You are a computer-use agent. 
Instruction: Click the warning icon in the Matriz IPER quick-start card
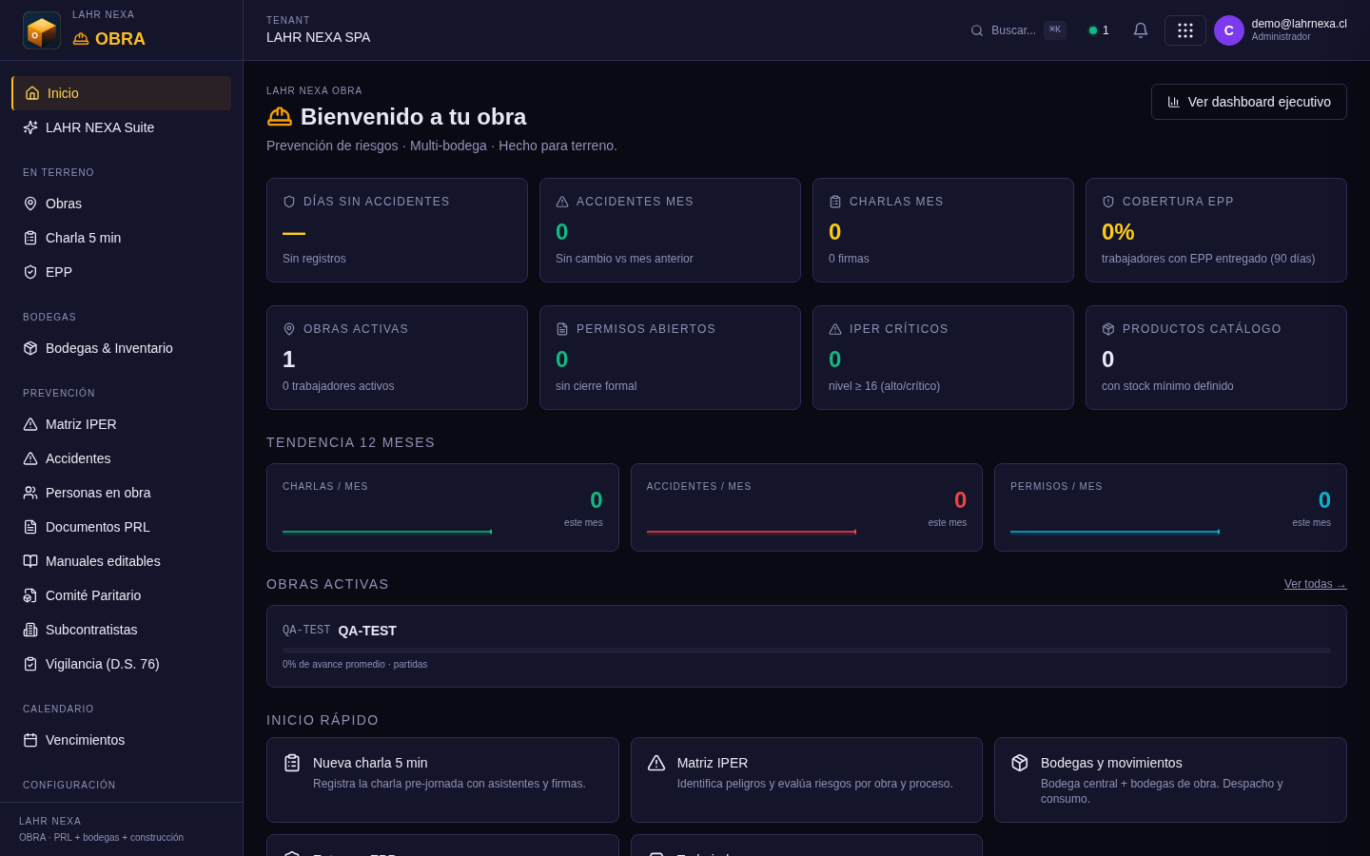656,763
